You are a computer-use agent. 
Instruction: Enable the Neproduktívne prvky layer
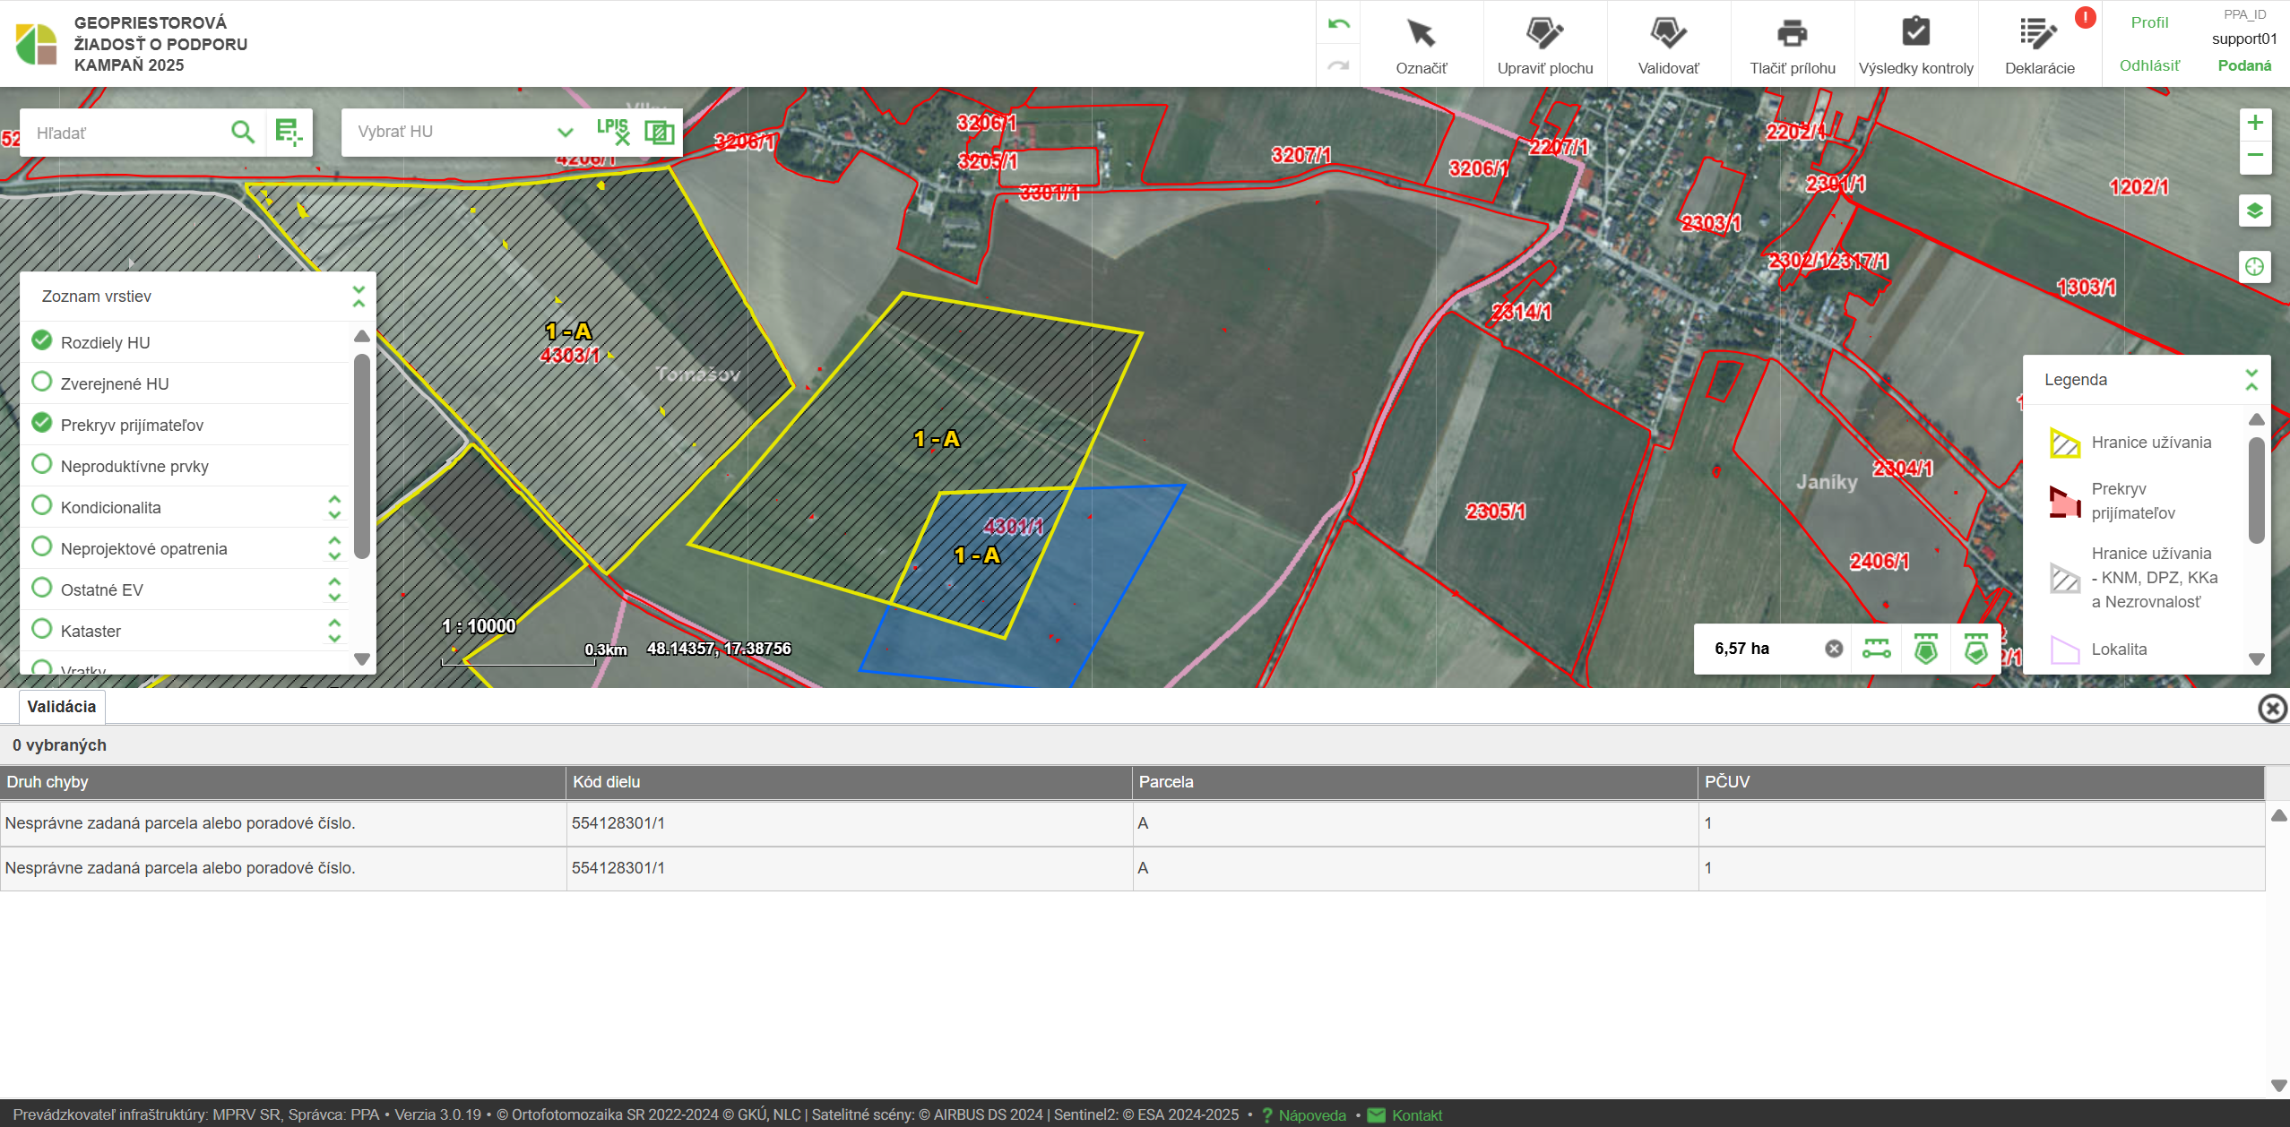pyautogui.click(x=41, y=465)
